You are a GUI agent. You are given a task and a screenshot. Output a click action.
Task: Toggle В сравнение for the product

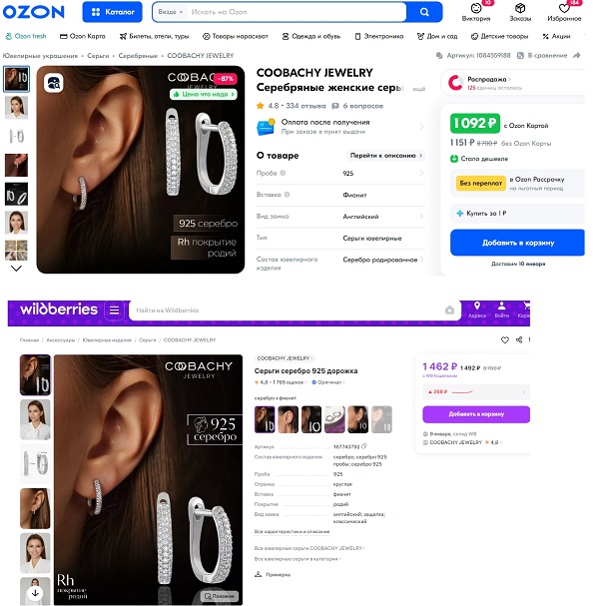tap(542, 56)
